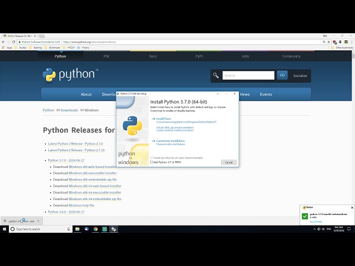This screenshot has height=266, width=355.
Task: Show hidden system tray icons
Action: (315, 229)
